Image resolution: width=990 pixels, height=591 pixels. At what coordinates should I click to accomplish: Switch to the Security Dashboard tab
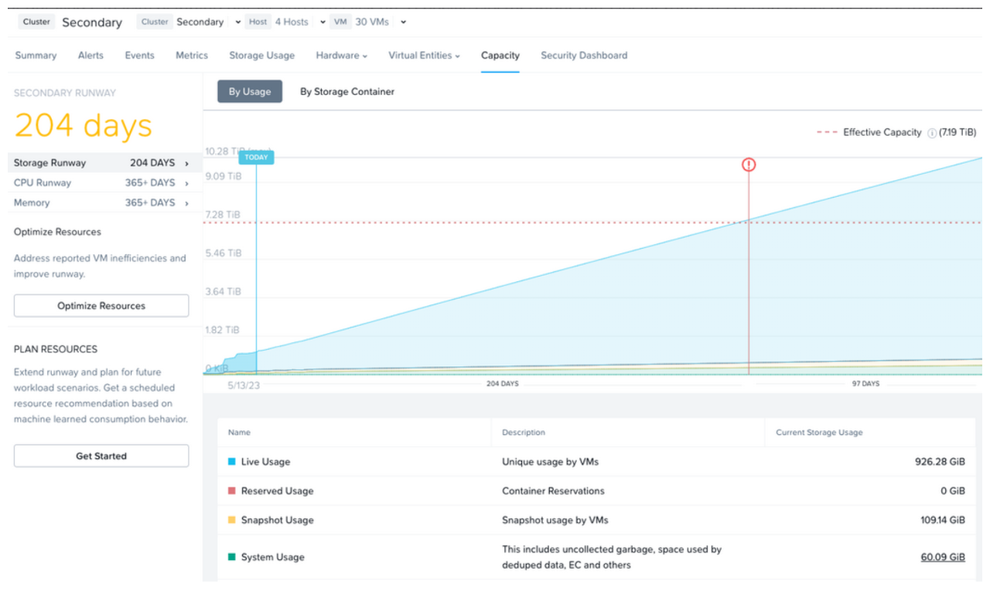tap(584, 55)
